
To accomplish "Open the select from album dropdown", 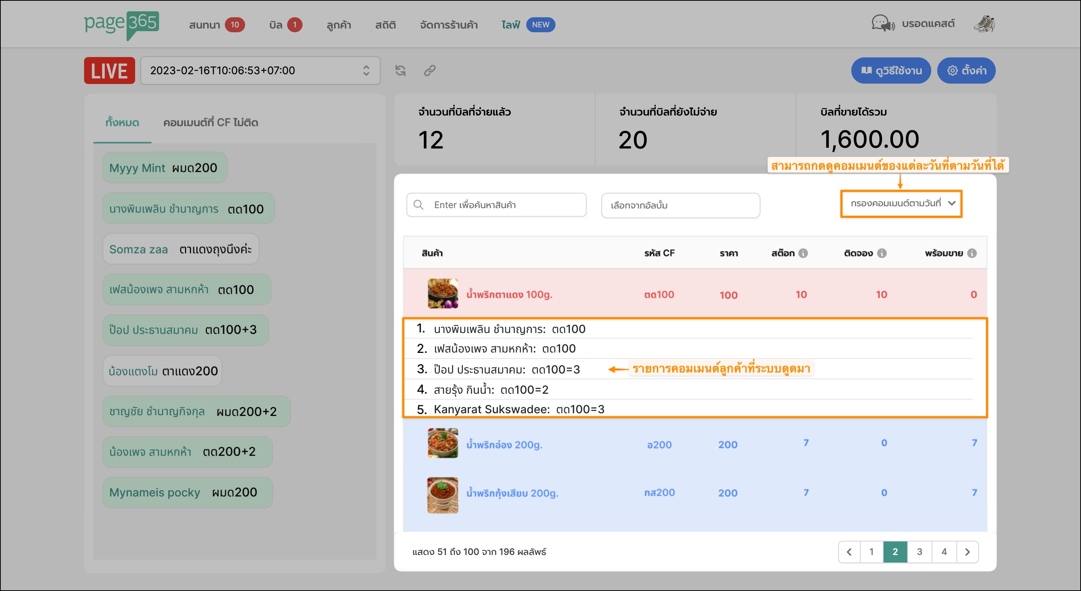I will click(x=680, y=205).
